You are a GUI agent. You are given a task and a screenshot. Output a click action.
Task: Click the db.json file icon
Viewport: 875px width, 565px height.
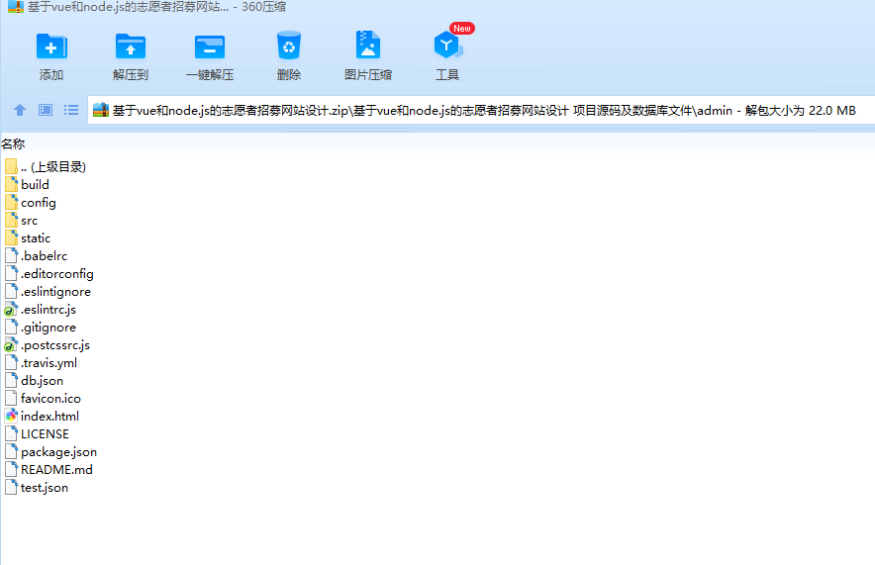pyautogui.click(x=11, y=380)
